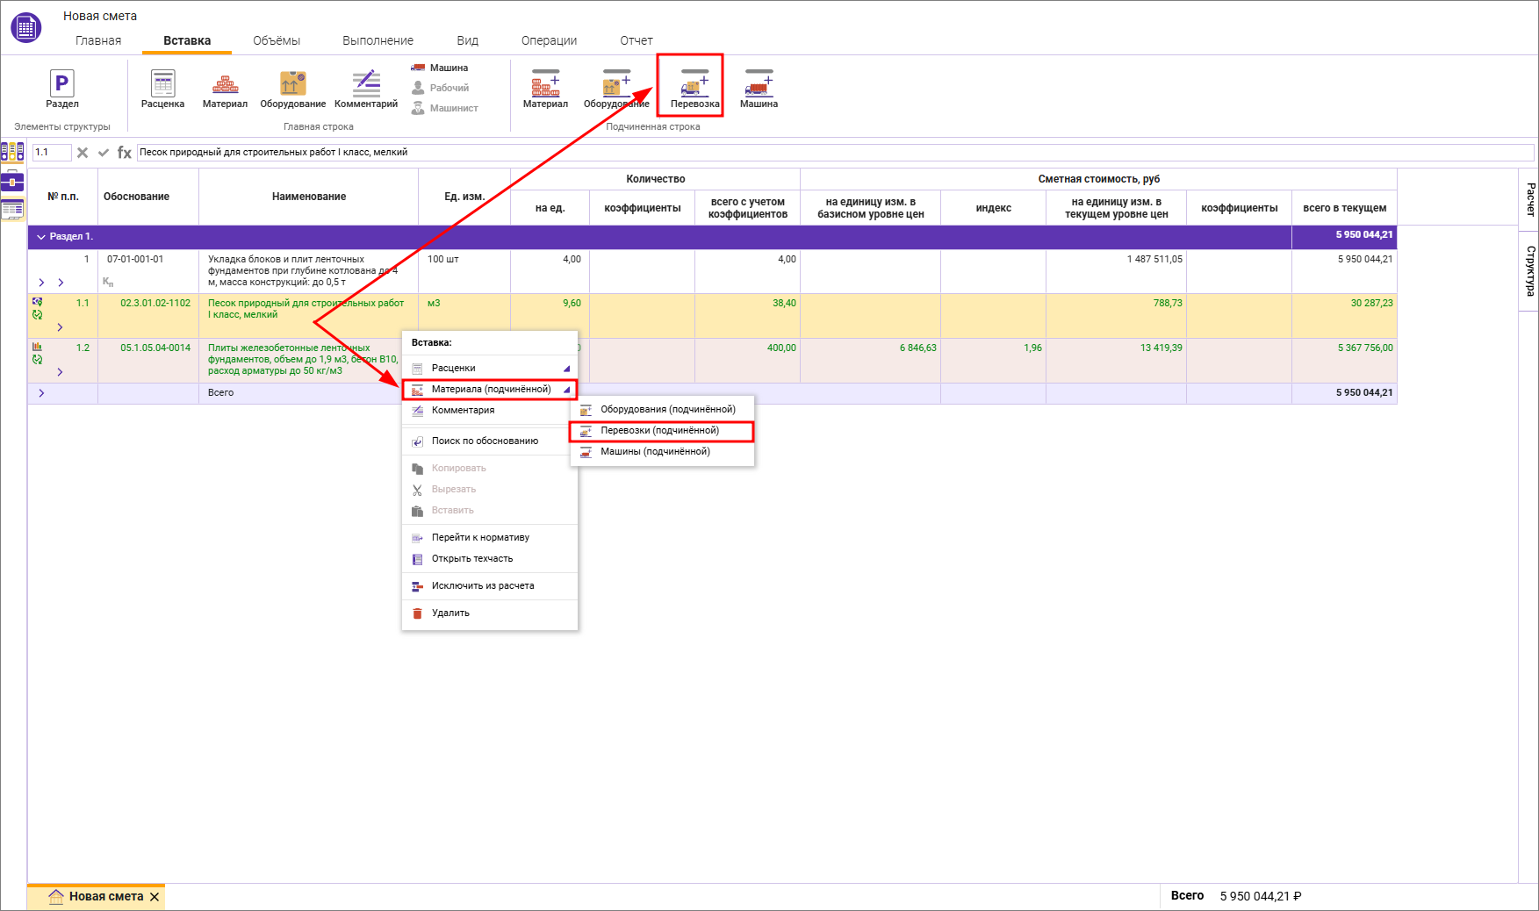The width and height of the screenshot is (1539, 911).
Task: Expand the Всего totals row
Action: tap(41, 393)
